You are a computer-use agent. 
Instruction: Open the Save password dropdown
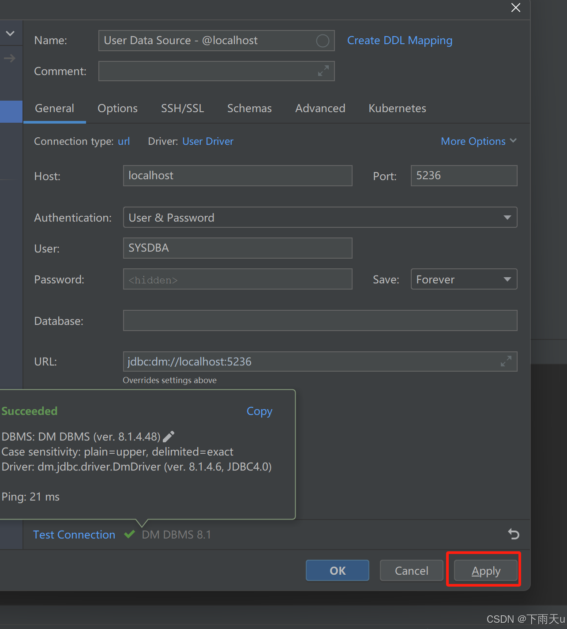pyautogui.click(x=464, y=279)
